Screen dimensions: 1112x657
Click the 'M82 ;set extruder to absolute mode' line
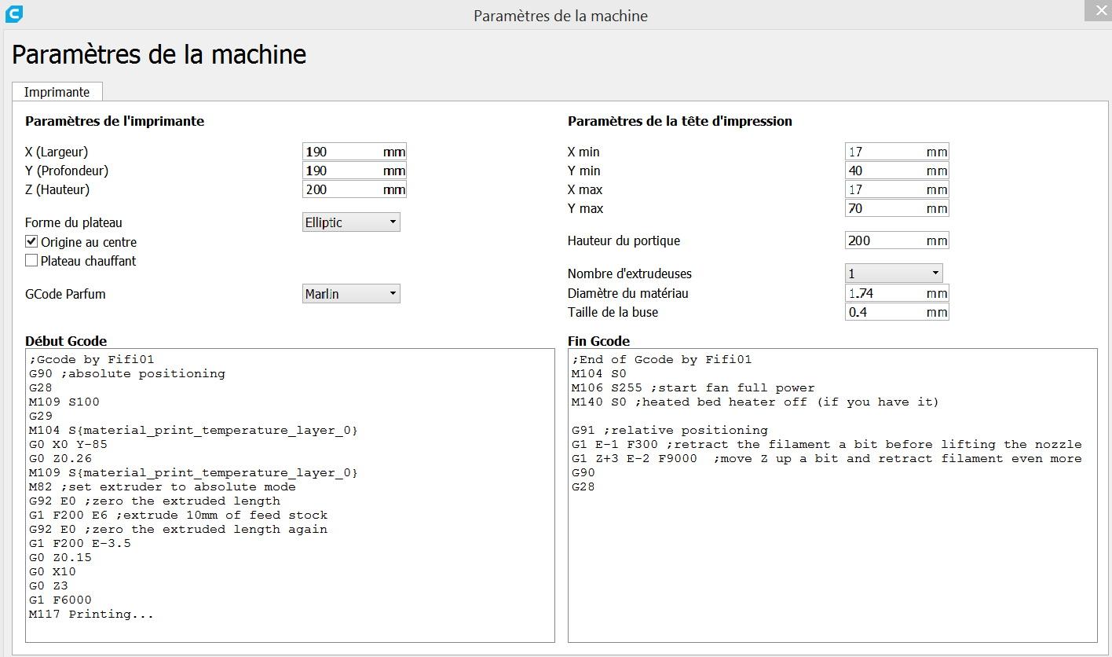point(163,487)
